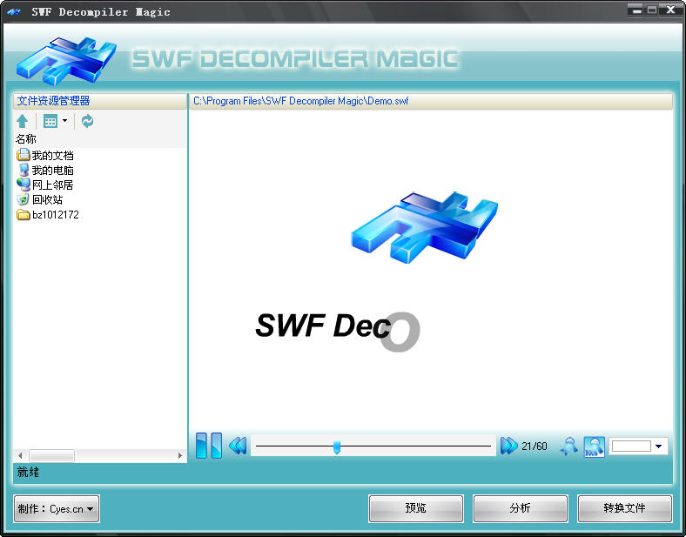Pause the SWF playback
The image size is (686, 537).
(x=209, y=446)
